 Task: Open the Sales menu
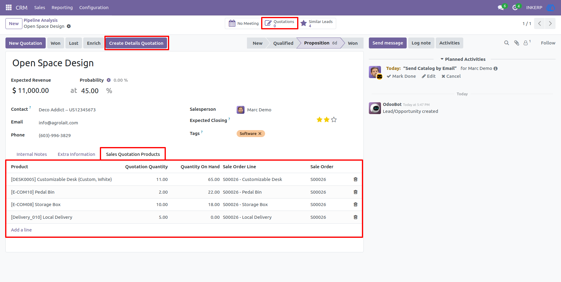(40, 8)
